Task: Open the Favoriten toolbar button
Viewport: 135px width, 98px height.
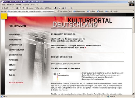Action: tap(39, 8)
